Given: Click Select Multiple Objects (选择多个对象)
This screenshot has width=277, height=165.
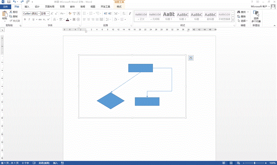Looking at the screenshot, I should [x=256, y=17].
